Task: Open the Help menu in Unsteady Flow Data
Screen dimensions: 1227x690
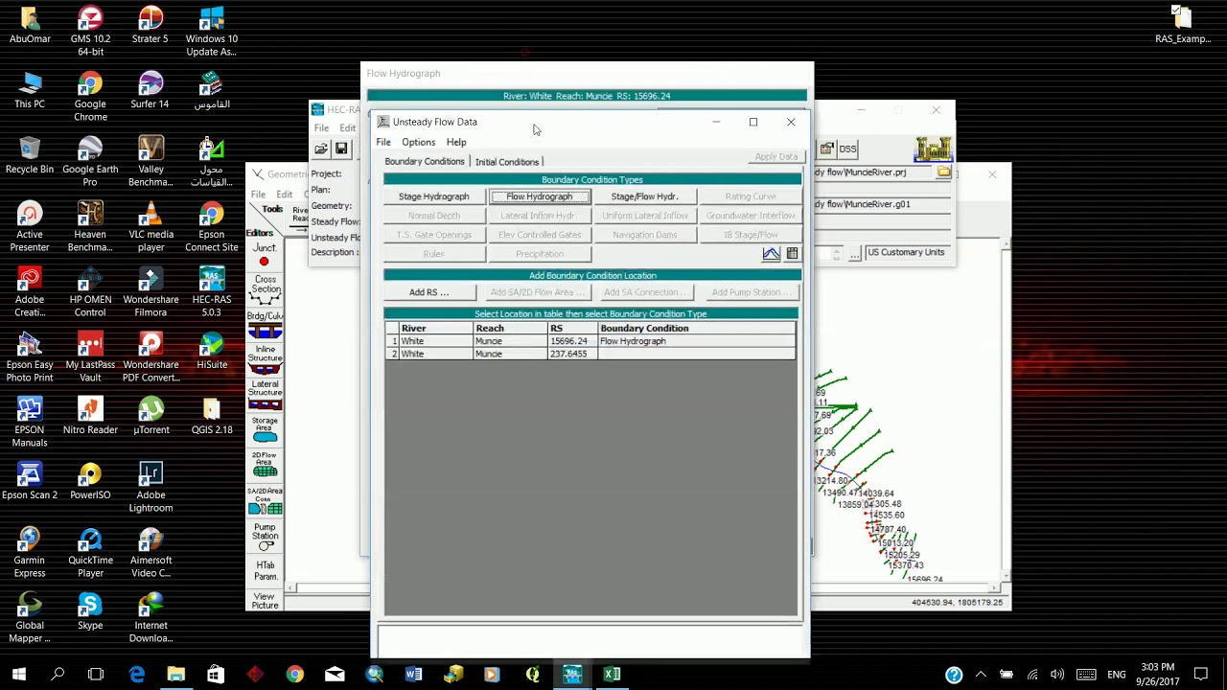Action: coord(456,142)
